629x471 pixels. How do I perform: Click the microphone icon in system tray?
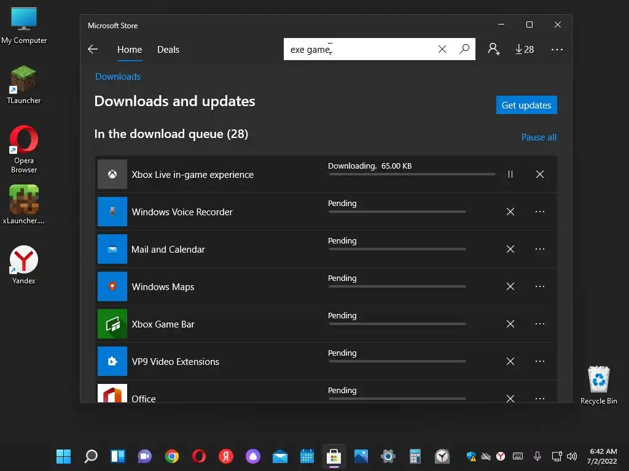pos(537,456)
